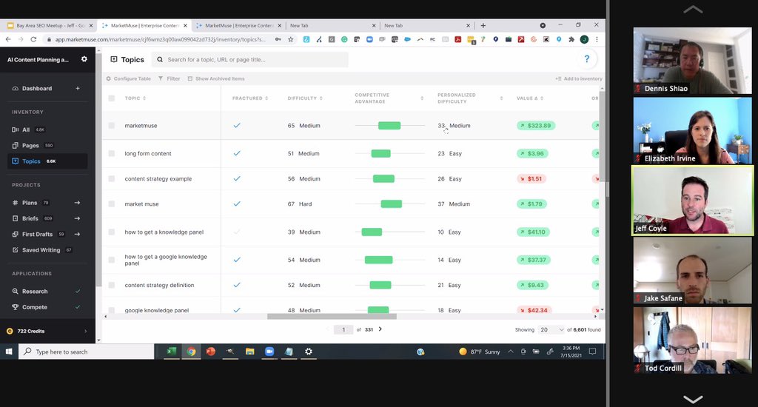Viewport: 758px width, 407px height.
Task: Click the search magnifier icon in Topics
Action: 160,59
